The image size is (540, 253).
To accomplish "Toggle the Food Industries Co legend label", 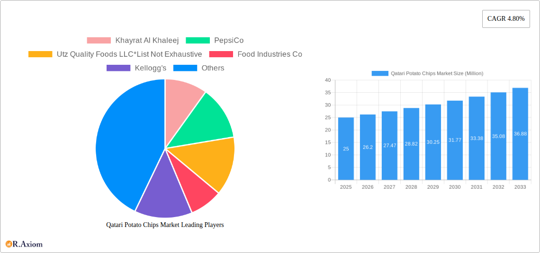I will (270, 54).
